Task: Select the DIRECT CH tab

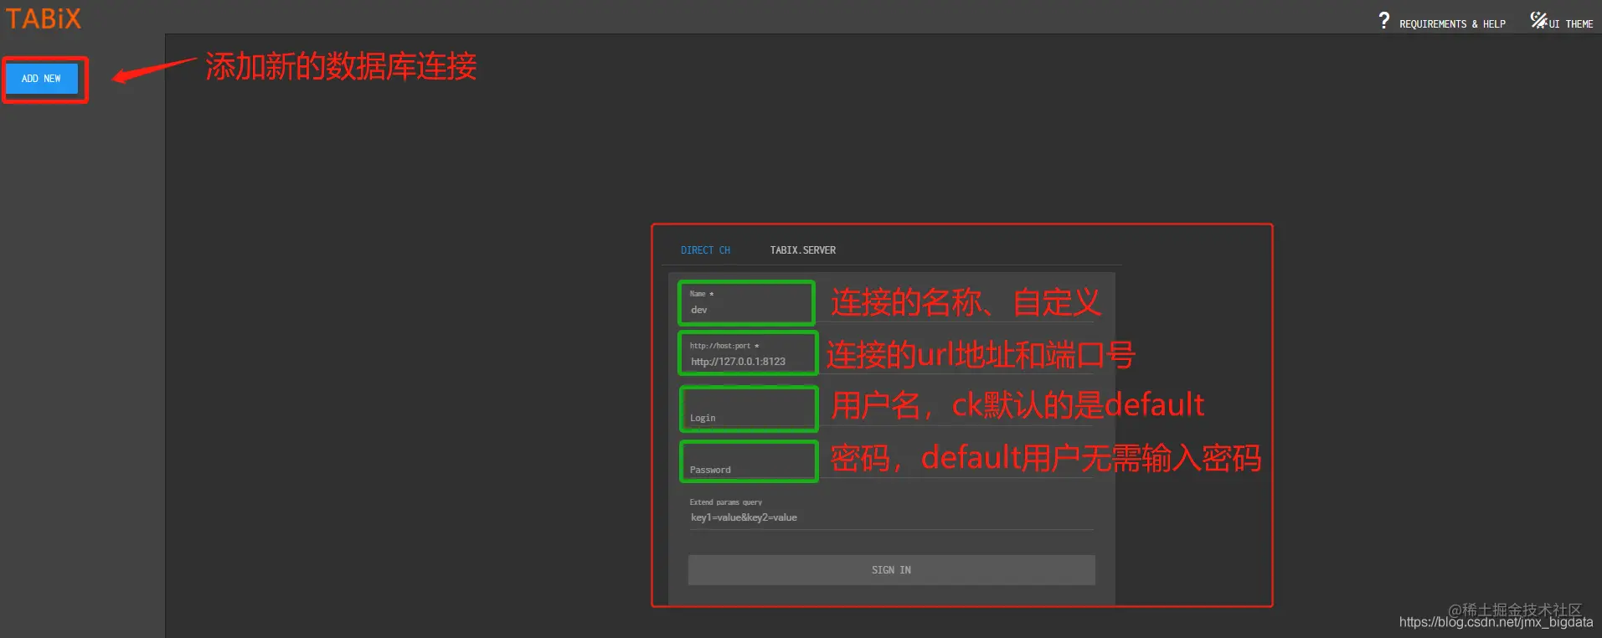Action: [x=705, y=250]
